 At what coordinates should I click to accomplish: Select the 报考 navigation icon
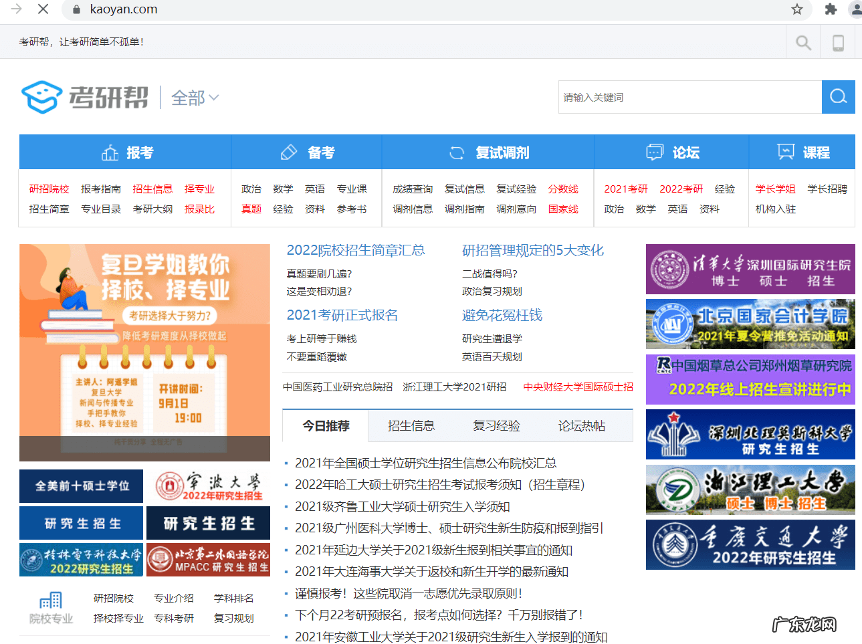(110, 152)
